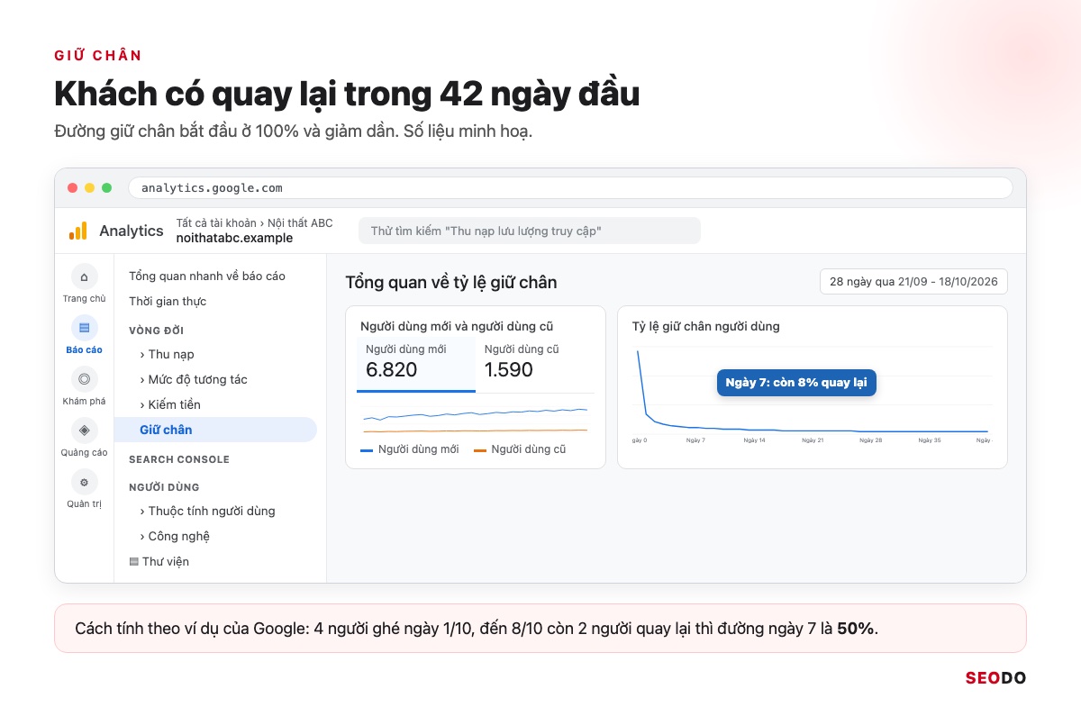Click the blue Người dùng mới legend swatch
Image resolution: width=1081 pixels, height=707 pixels.
[367, 449]
